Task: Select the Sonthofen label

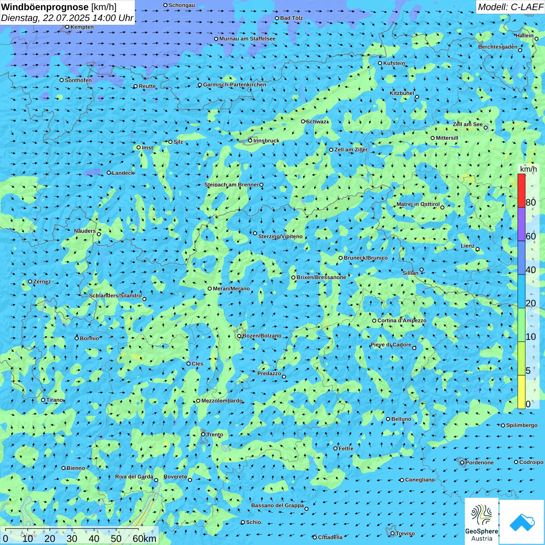Action: click(x=78, y=80)
